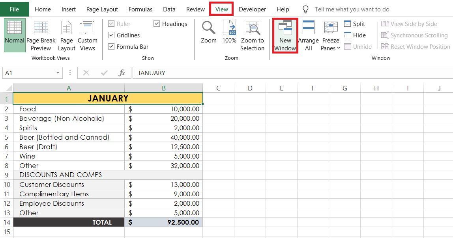Hide the current window
The width and height of the screenshot is (453, 238).
pos(355,35)
